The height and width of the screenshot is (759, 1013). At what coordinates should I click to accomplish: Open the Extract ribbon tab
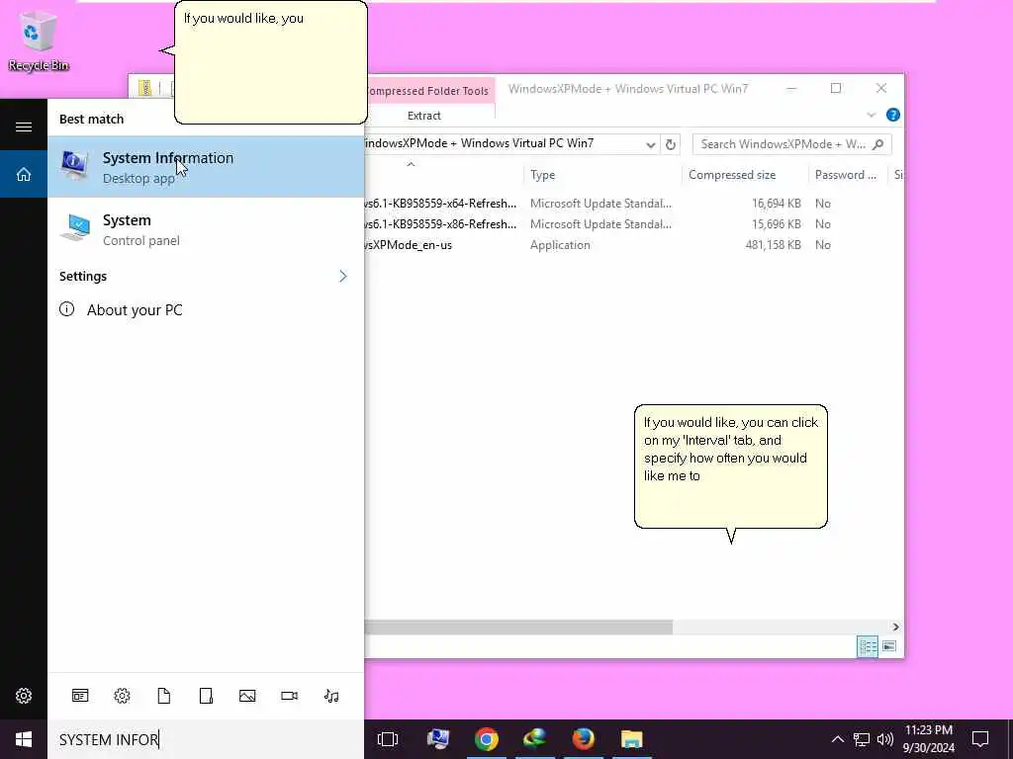tap(423, 116)
